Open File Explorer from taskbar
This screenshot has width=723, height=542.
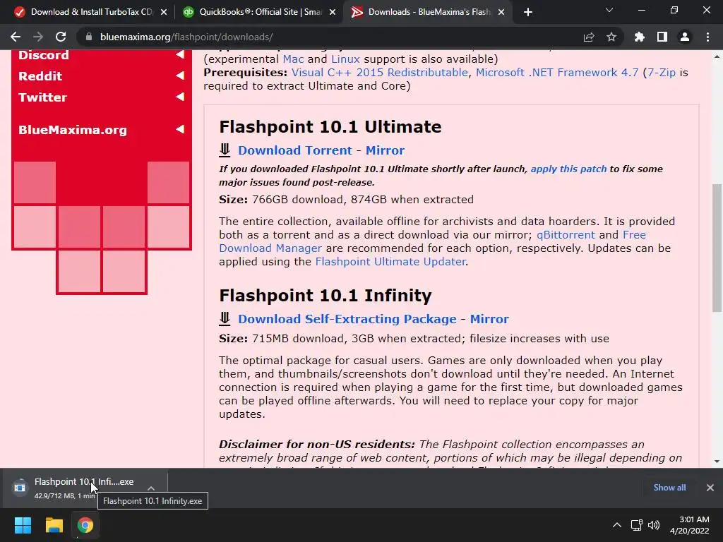coord(54,525)
